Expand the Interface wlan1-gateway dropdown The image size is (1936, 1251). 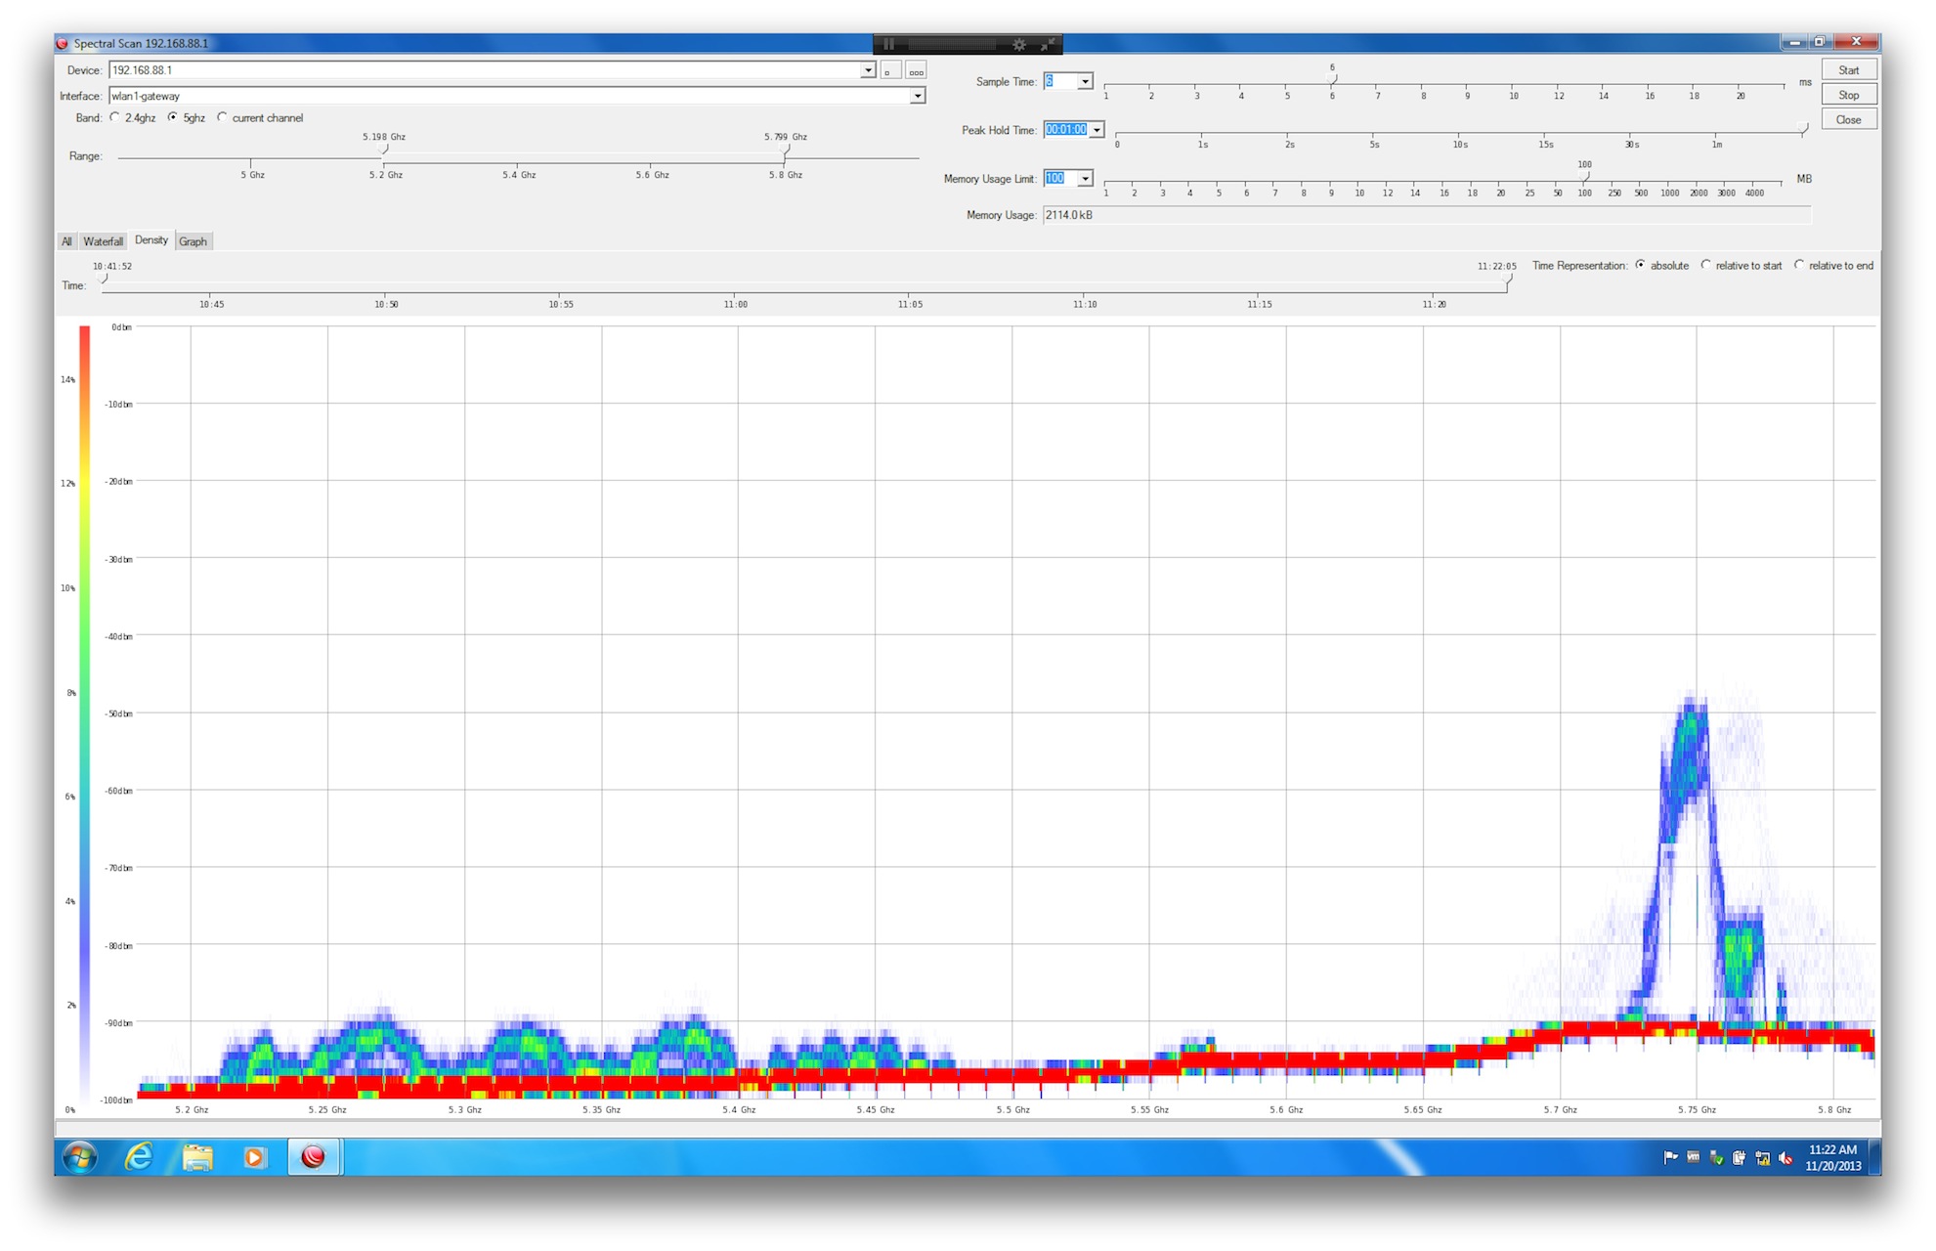[917, 96]
